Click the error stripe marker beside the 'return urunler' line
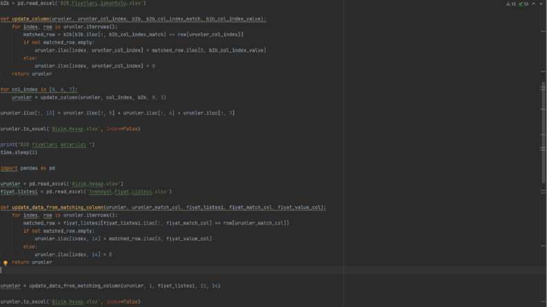 [543, 72]
